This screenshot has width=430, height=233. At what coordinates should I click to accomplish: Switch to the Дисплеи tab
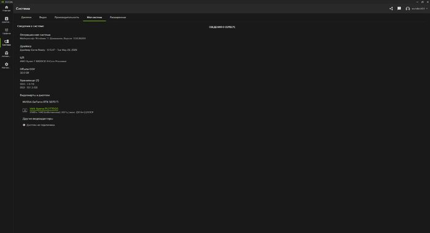(26, 17)
